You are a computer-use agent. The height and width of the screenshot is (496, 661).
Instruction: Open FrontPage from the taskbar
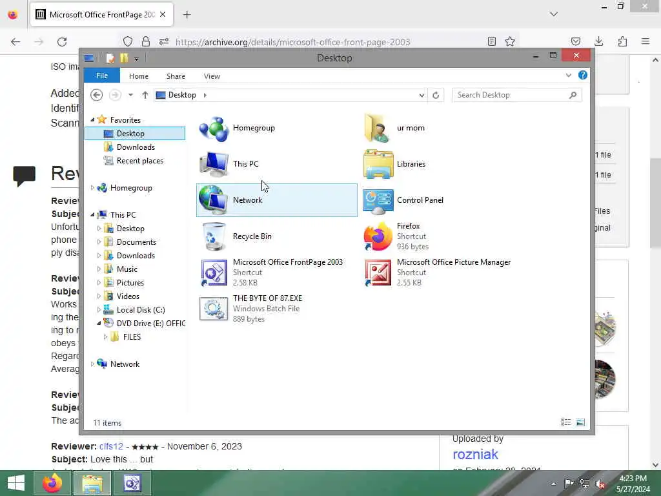(132, 483)
